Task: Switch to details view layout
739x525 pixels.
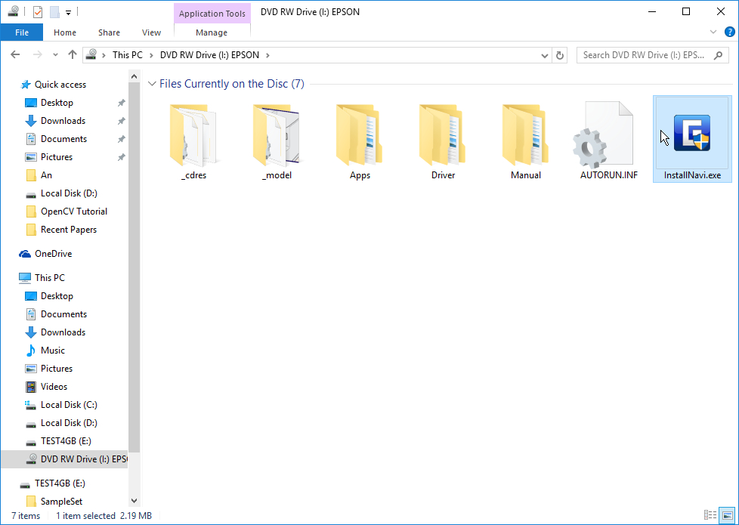Action: coord(710,515)
